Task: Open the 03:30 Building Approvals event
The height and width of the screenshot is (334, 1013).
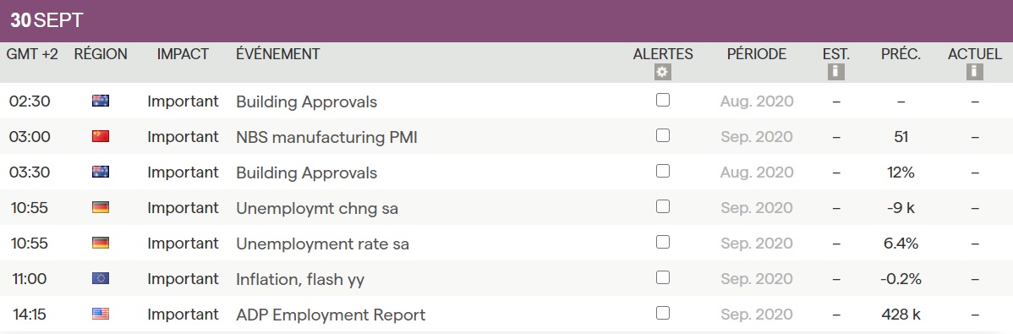Action: [306, 172]
